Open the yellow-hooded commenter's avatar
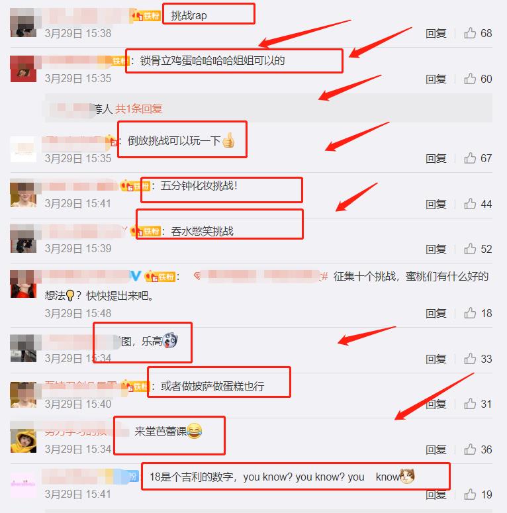Viewport: 507px width, 513px height. click(23, 441)
